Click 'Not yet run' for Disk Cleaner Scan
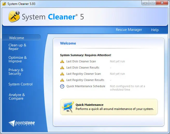The height and width of the screenshot is (134, 170). coord(117,61)
